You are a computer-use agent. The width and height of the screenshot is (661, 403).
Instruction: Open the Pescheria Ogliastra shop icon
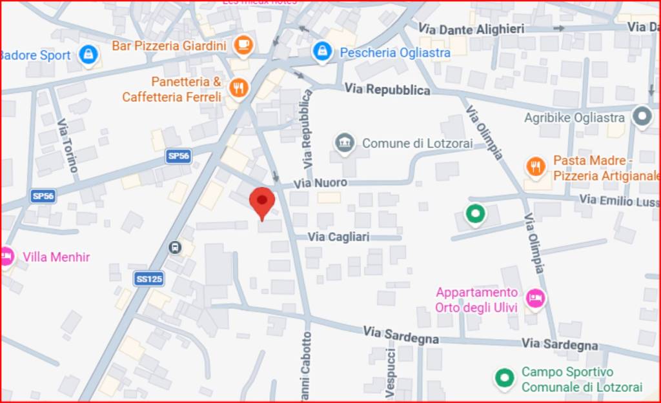tap(323, 52)
